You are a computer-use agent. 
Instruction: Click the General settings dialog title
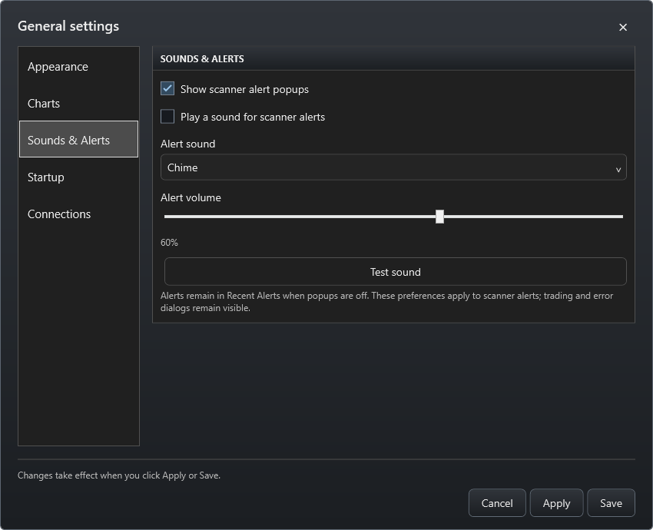(68, 26)
